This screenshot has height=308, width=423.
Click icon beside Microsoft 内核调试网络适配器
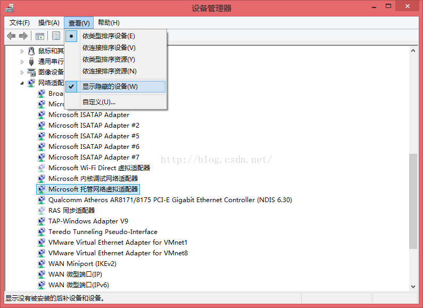coord(42,179)
